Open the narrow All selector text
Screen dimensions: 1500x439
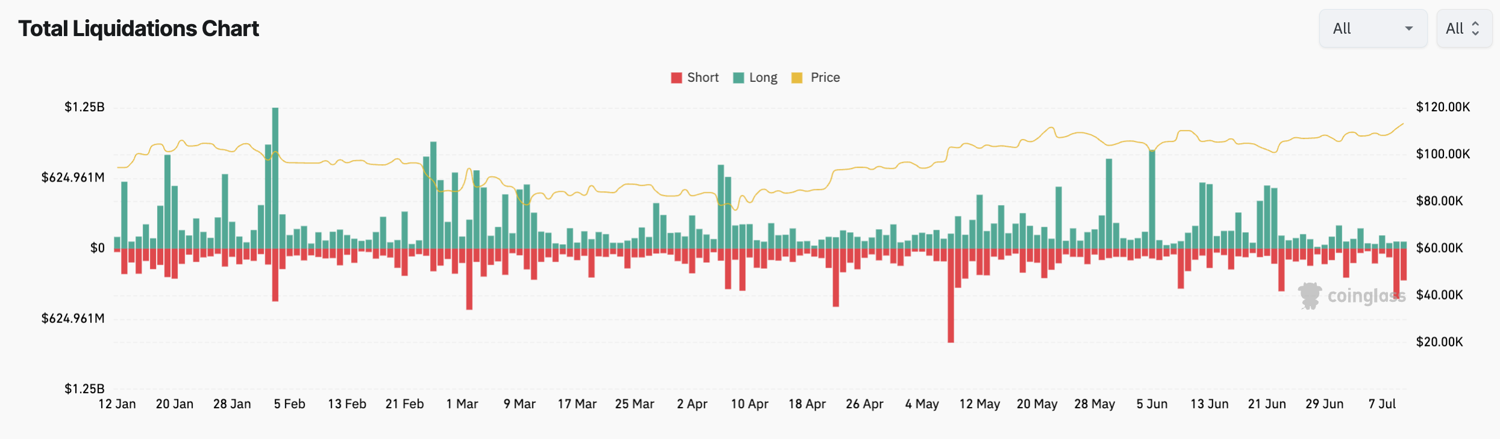[1454, 28]
